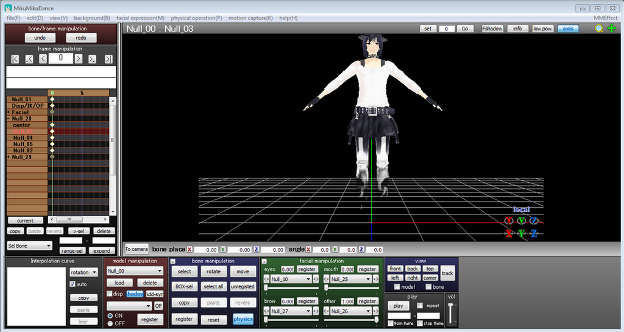
Task: Step forward one frame arrow
Action: point(79,59)
